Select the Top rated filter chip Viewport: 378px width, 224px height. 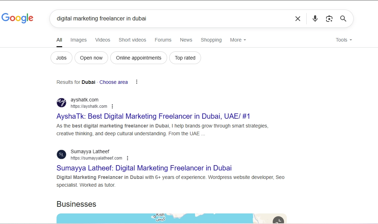(x=185, y=58)
